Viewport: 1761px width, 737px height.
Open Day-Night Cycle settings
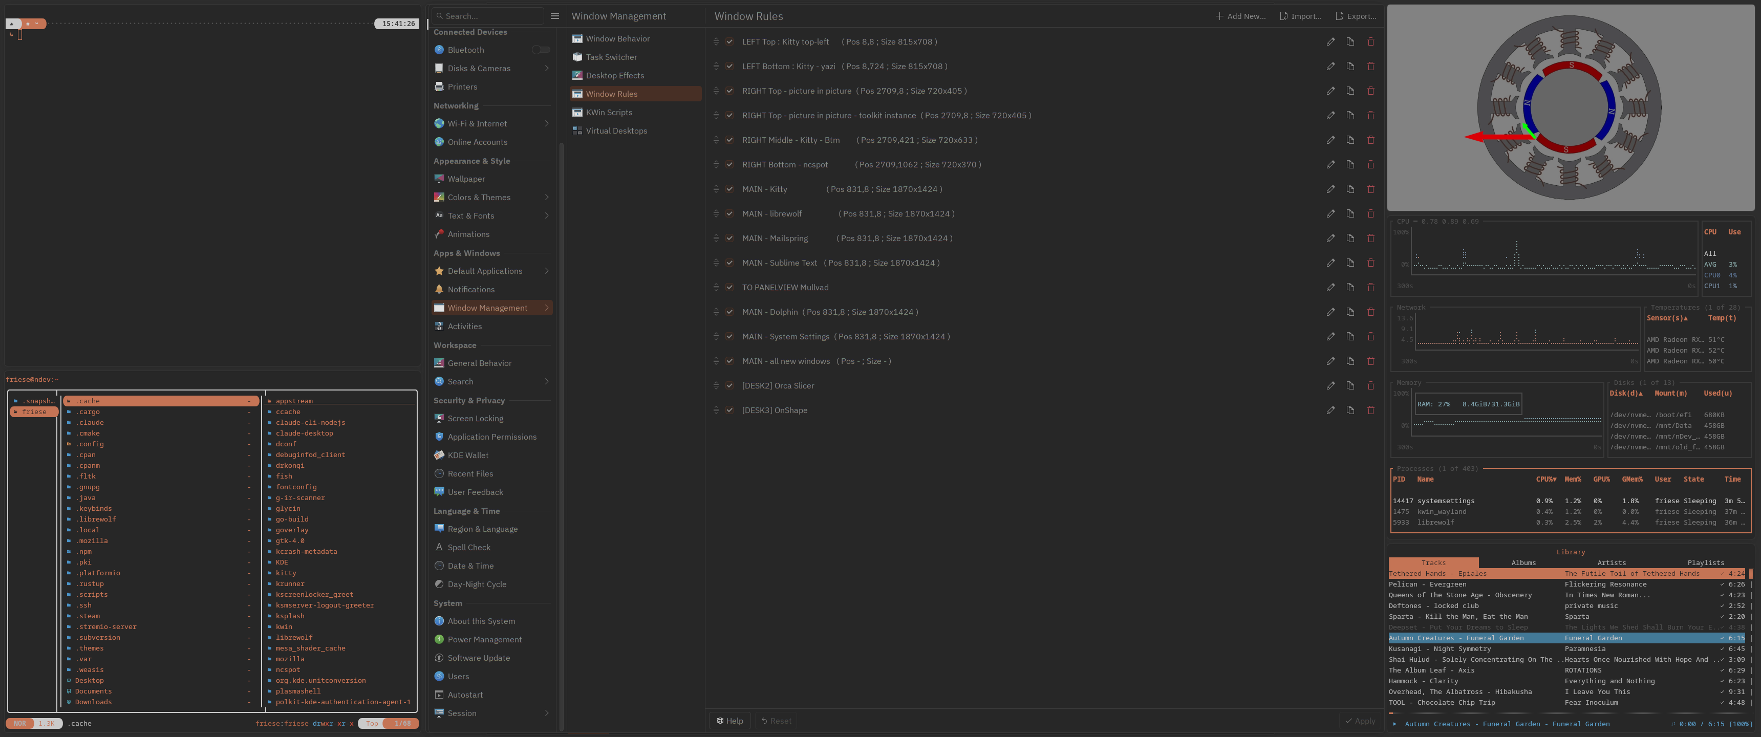(492, 584)
